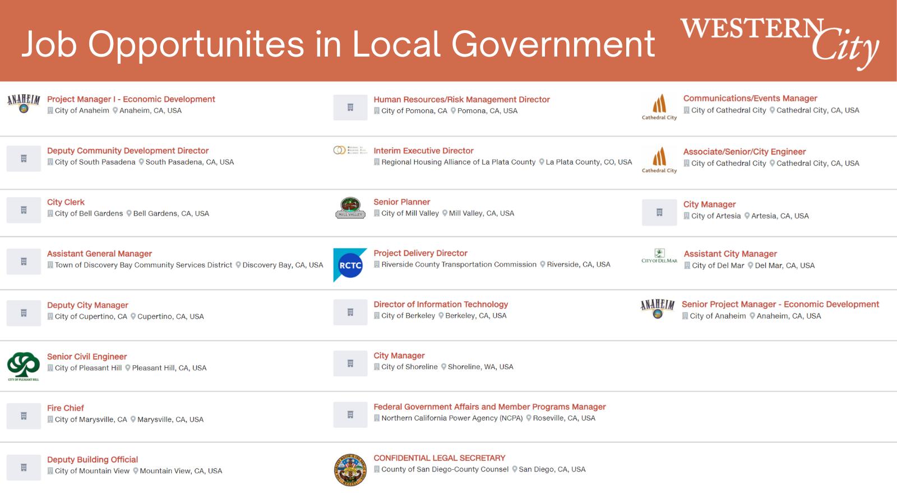Click the placeholder icon beside Deputy Building Official

point(24,468)
